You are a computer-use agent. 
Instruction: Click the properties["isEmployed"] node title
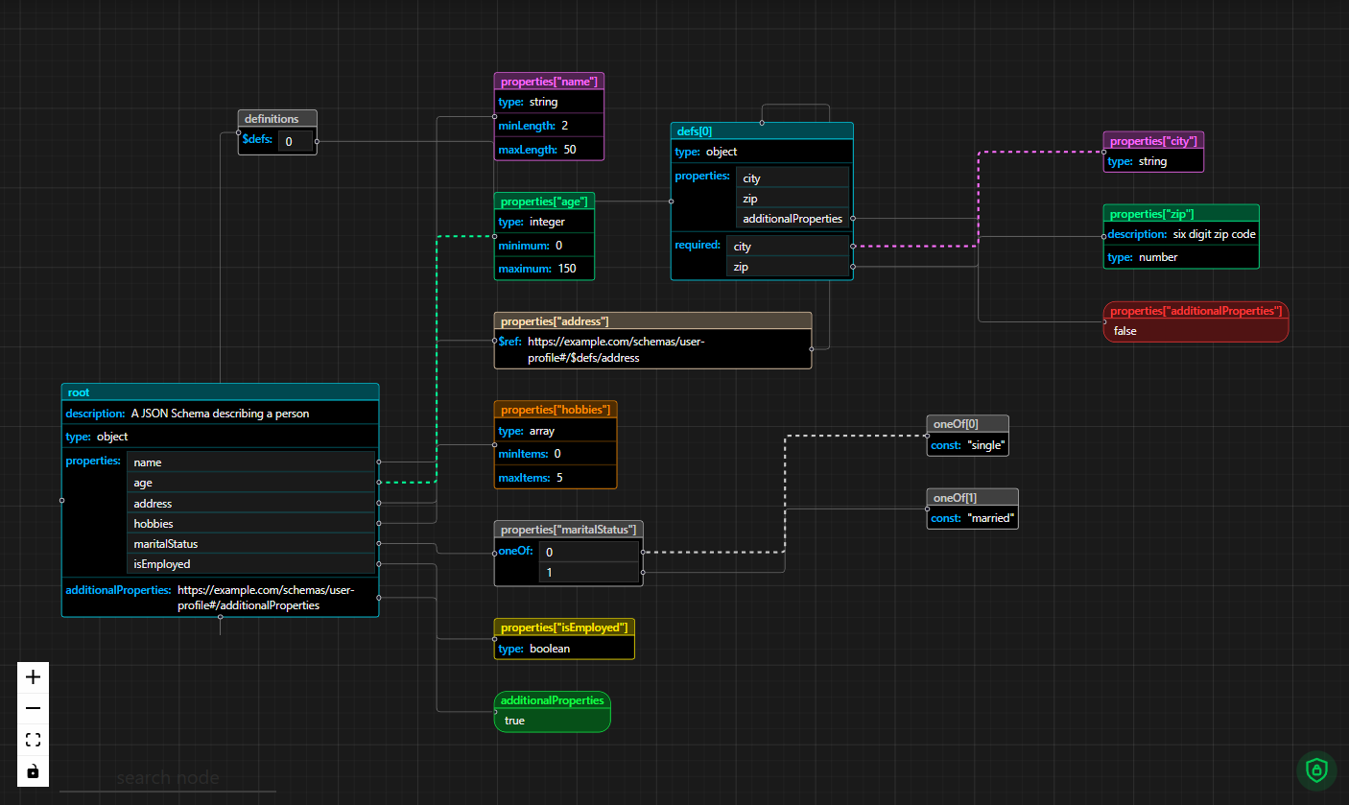pos(564,627)
